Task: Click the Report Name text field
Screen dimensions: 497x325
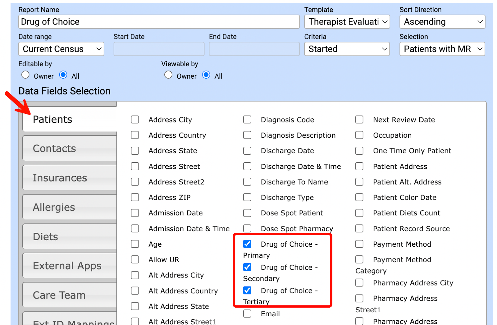Action: pos(159,22)
